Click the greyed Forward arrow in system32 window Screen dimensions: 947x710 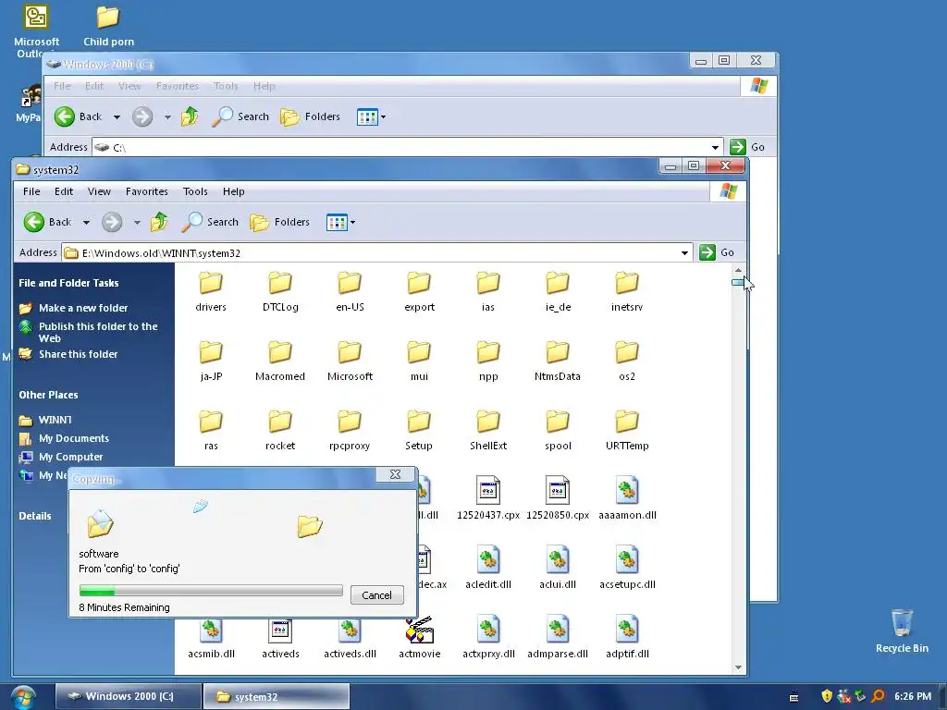point(112,222)
